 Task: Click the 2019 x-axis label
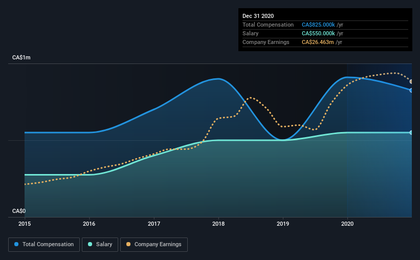click(x=283, y=224)
